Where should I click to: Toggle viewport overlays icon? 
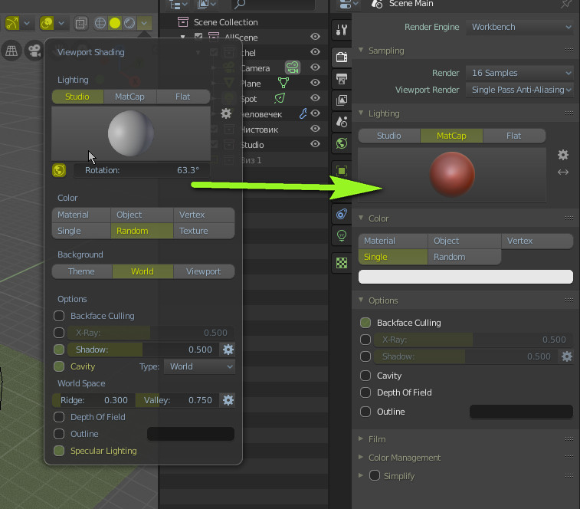coord(47,23)
